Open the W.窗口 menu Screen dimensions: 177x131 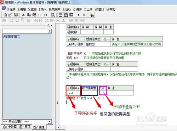[x=99, y=9]
